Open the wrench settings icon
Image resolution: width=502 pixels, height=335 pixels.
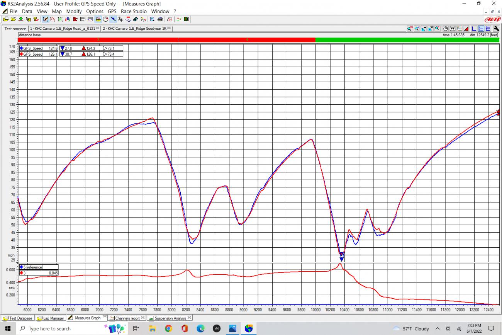pyautogui.click(x=496, y=29)
